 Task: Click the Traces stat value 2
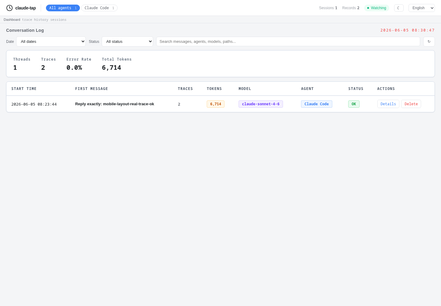(43, 68)
